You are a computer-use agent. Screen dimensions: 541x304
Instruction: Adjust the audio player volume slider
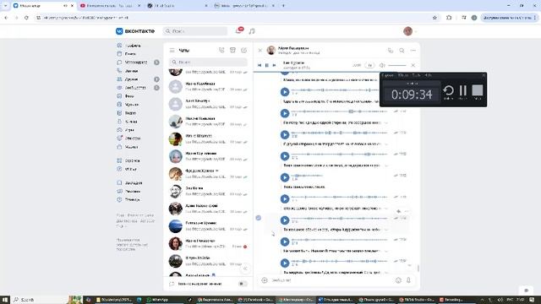(397, 65)
